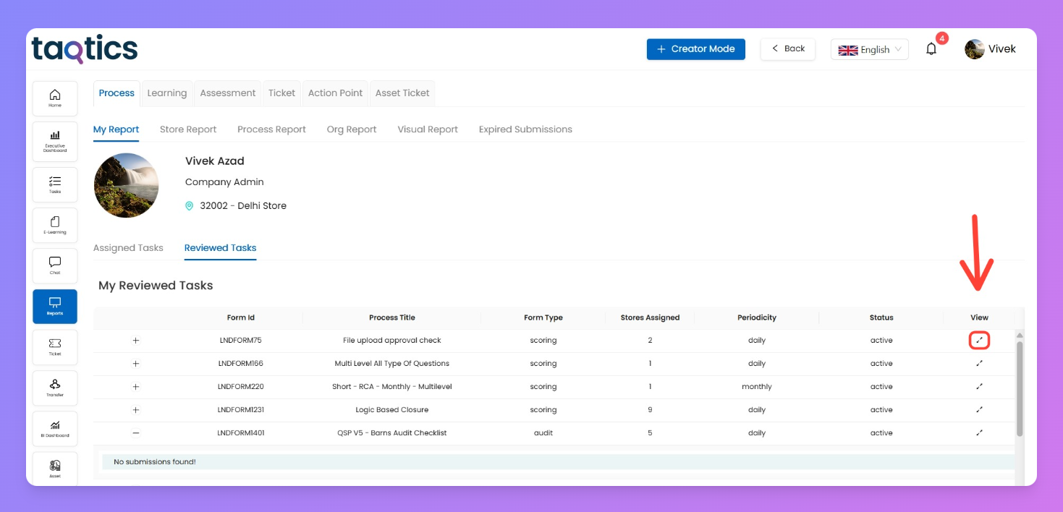Image resolution: width=1063 pixels, height=512 pixels.
Task: Open E-Learning from the sidebar
Action: point(55,225)
